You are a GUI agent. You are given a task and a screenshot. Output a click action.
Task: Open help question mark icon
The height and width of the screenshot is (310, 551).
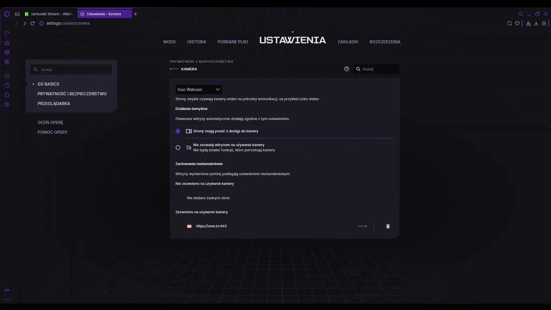click(347, 69)
